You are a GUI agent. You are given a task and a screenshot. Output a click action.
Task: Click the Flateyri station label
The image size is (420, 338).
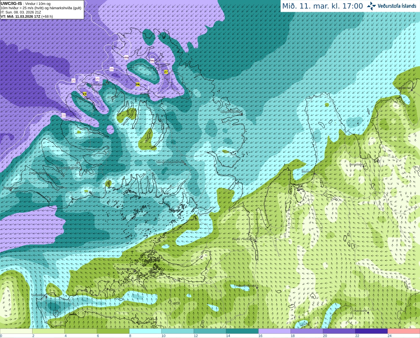point(82,98)
